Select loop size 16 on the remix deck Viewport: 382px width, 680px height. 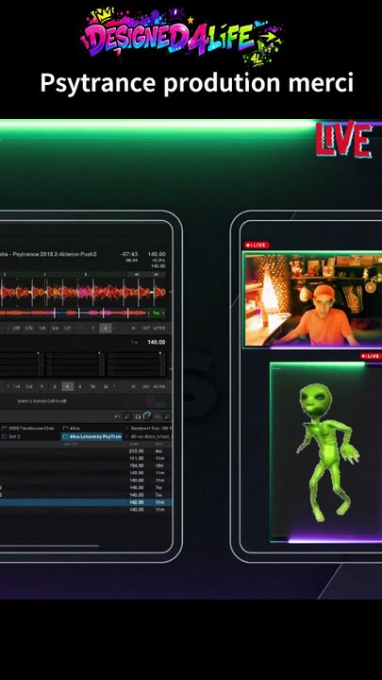click(92, 386)
